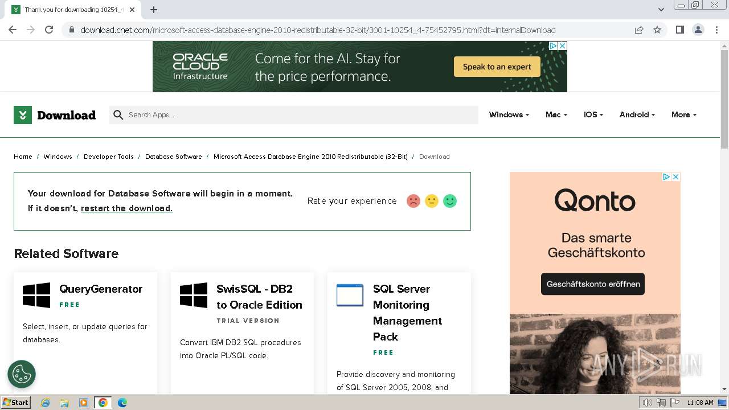Click the browser forward arrow
This screenshot has width=729, height=410.
click(31, 30)
